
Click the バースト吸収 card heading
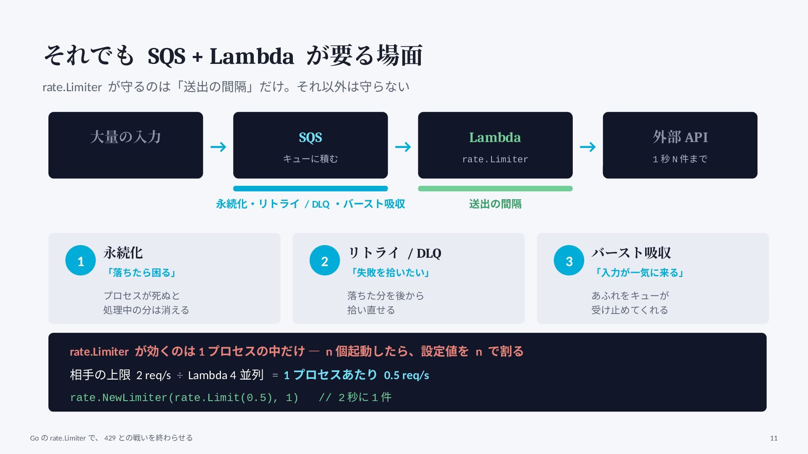pos(631,253)
